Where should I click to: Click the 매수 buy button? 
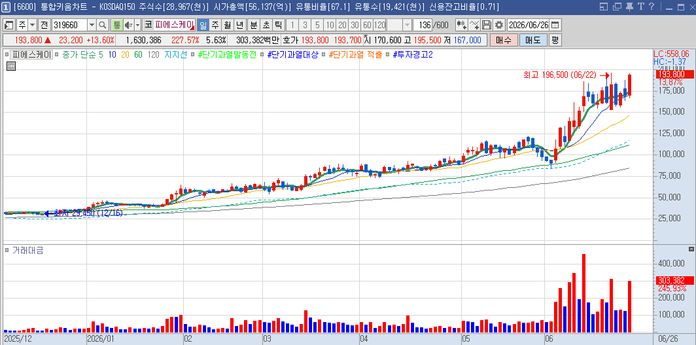(x=504, y=40)
